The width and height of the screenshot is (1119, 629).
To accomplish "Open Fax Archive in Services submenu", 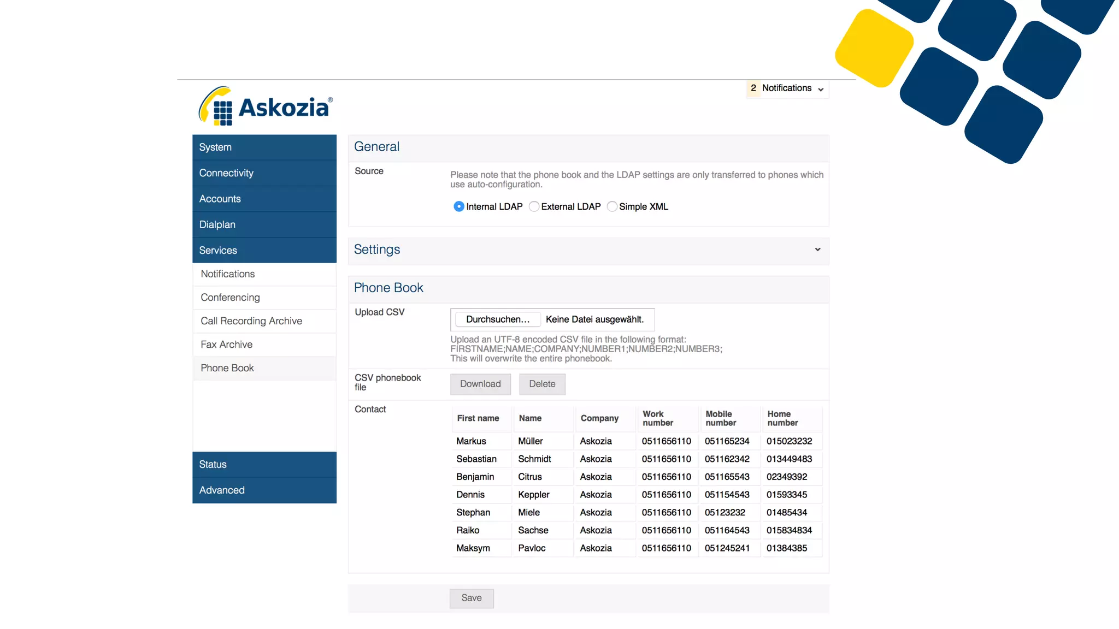I will pos(226,345).
